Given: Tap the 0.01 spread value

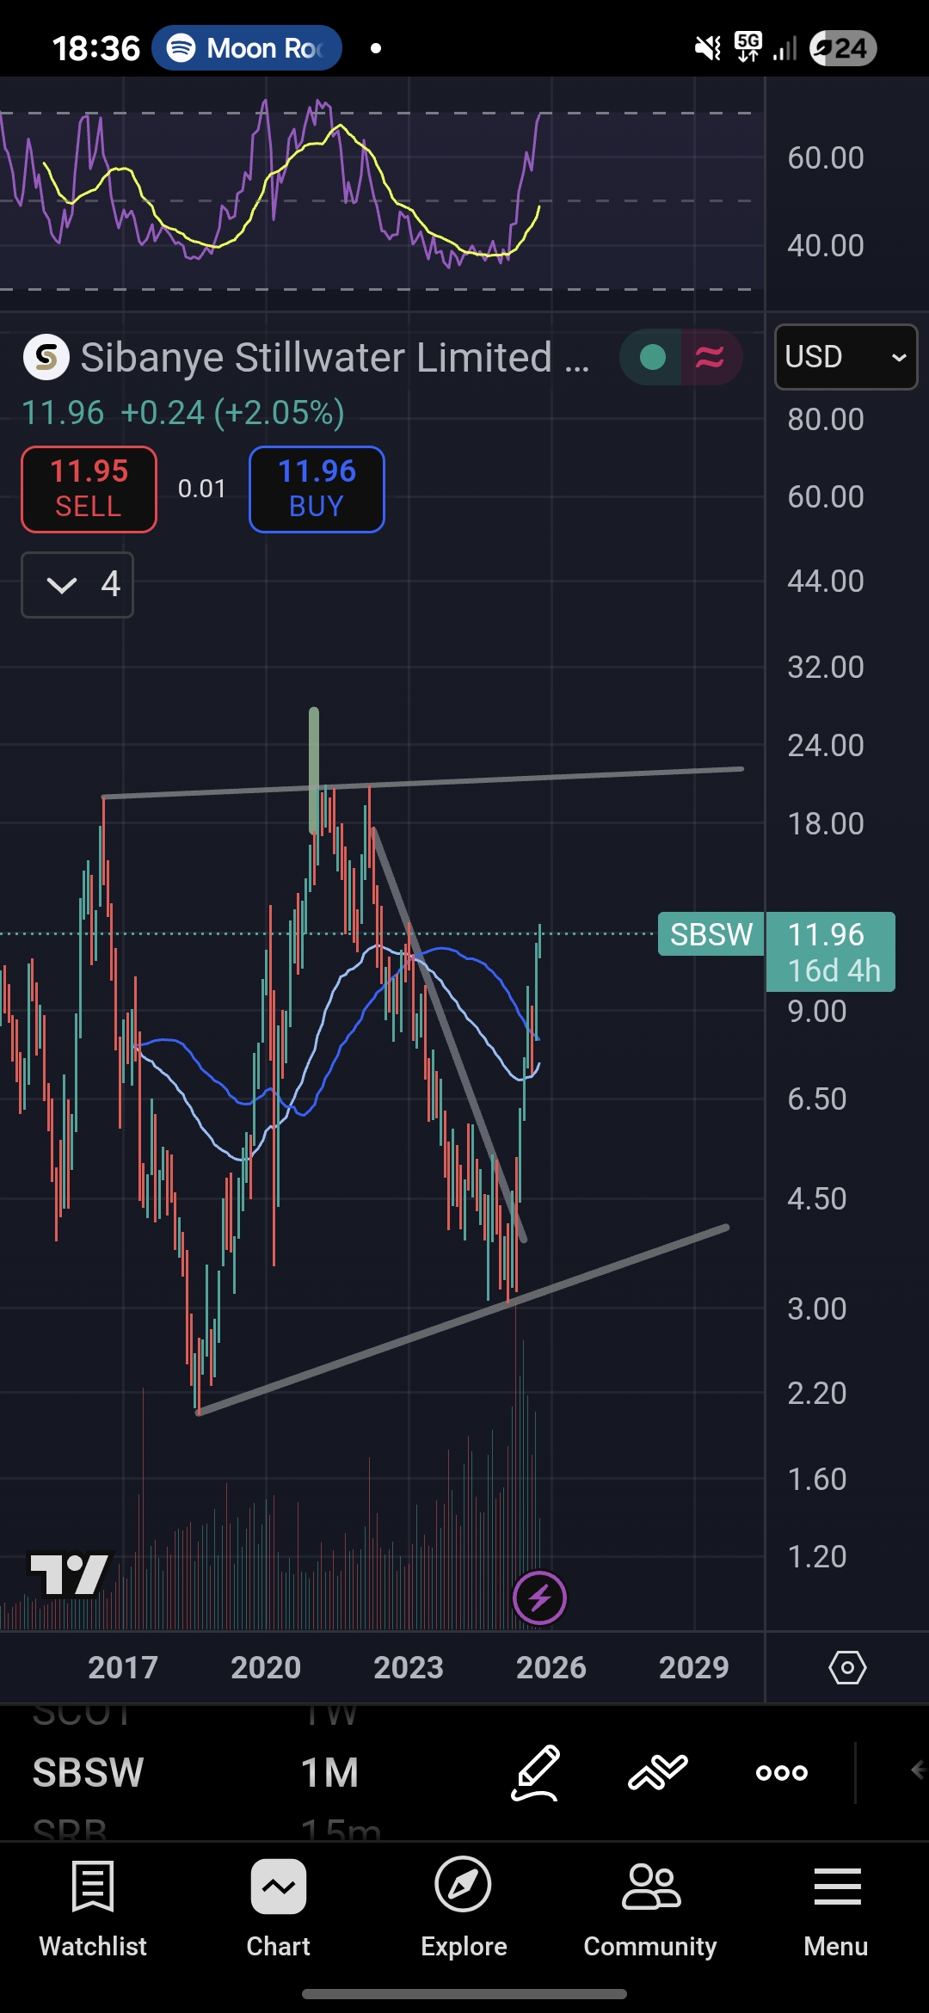Looking at the screenshot, I should 202,489.
